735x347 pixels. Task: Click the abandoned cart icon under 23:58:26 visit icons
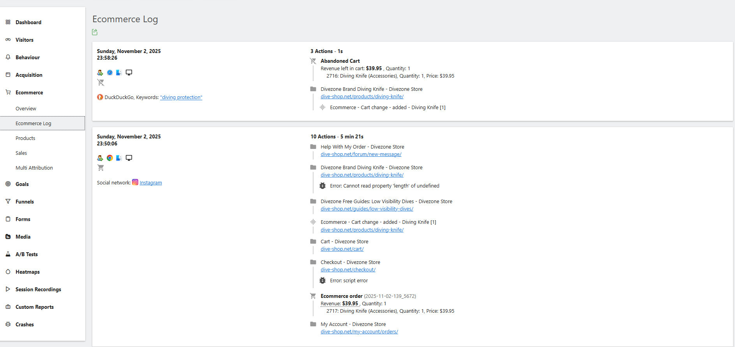(101, 83)
